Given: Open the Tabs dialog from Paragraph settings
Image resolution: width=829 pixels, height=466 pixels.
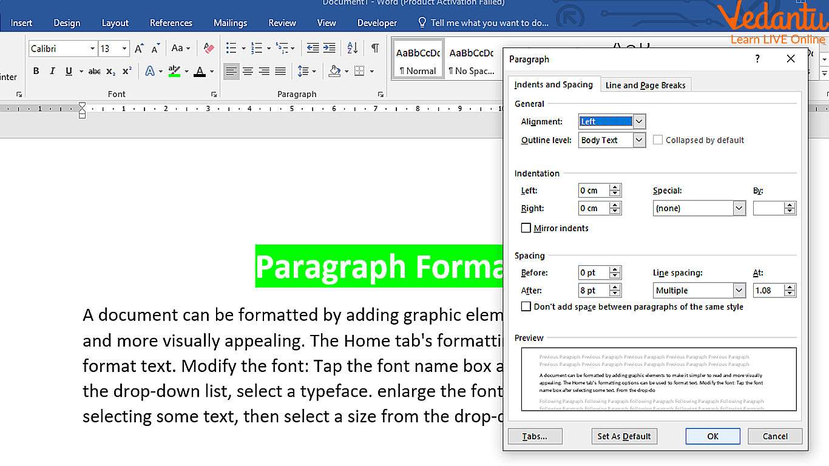Looking at the screenshot, I should click(535, 436).
